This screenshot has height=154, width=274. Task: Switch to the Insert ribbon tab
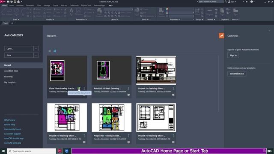[12, 6]
